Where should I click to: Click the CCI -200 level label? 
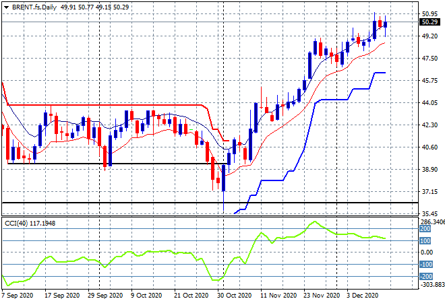[x=426, y=276]
